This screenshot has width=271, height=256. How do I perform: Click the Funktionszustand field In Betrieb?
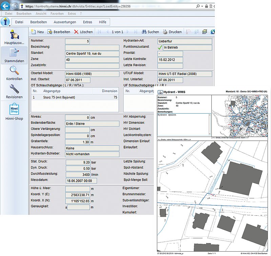(x=188, y=47)
